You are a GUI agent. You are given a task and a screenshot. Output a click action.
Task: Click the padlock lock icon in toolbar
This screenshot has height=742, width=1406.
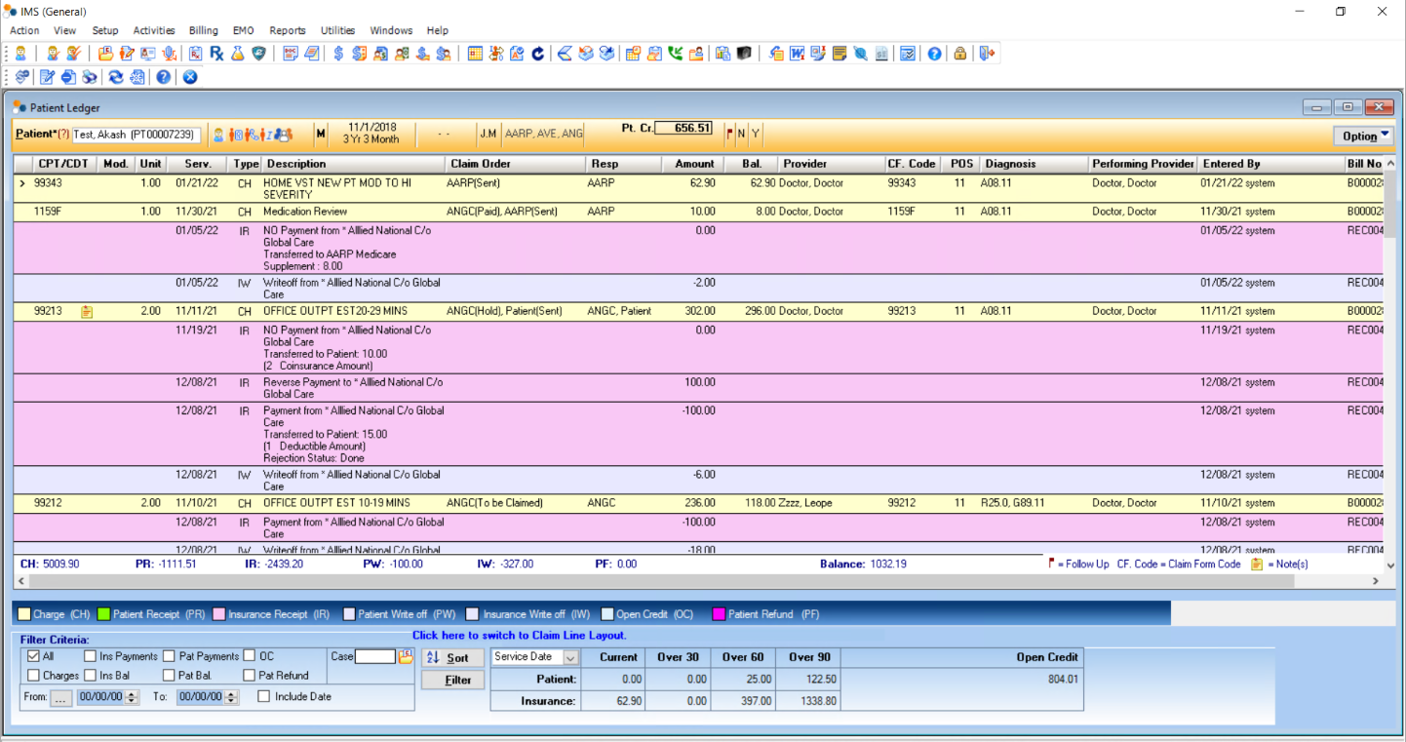point(960,54)
